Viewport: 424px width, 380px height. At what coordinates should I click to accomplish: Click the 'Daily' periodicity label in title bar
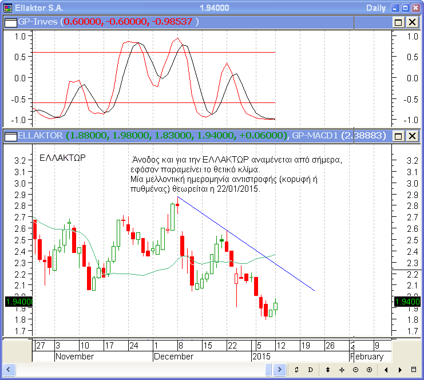(x=376, y=8)
